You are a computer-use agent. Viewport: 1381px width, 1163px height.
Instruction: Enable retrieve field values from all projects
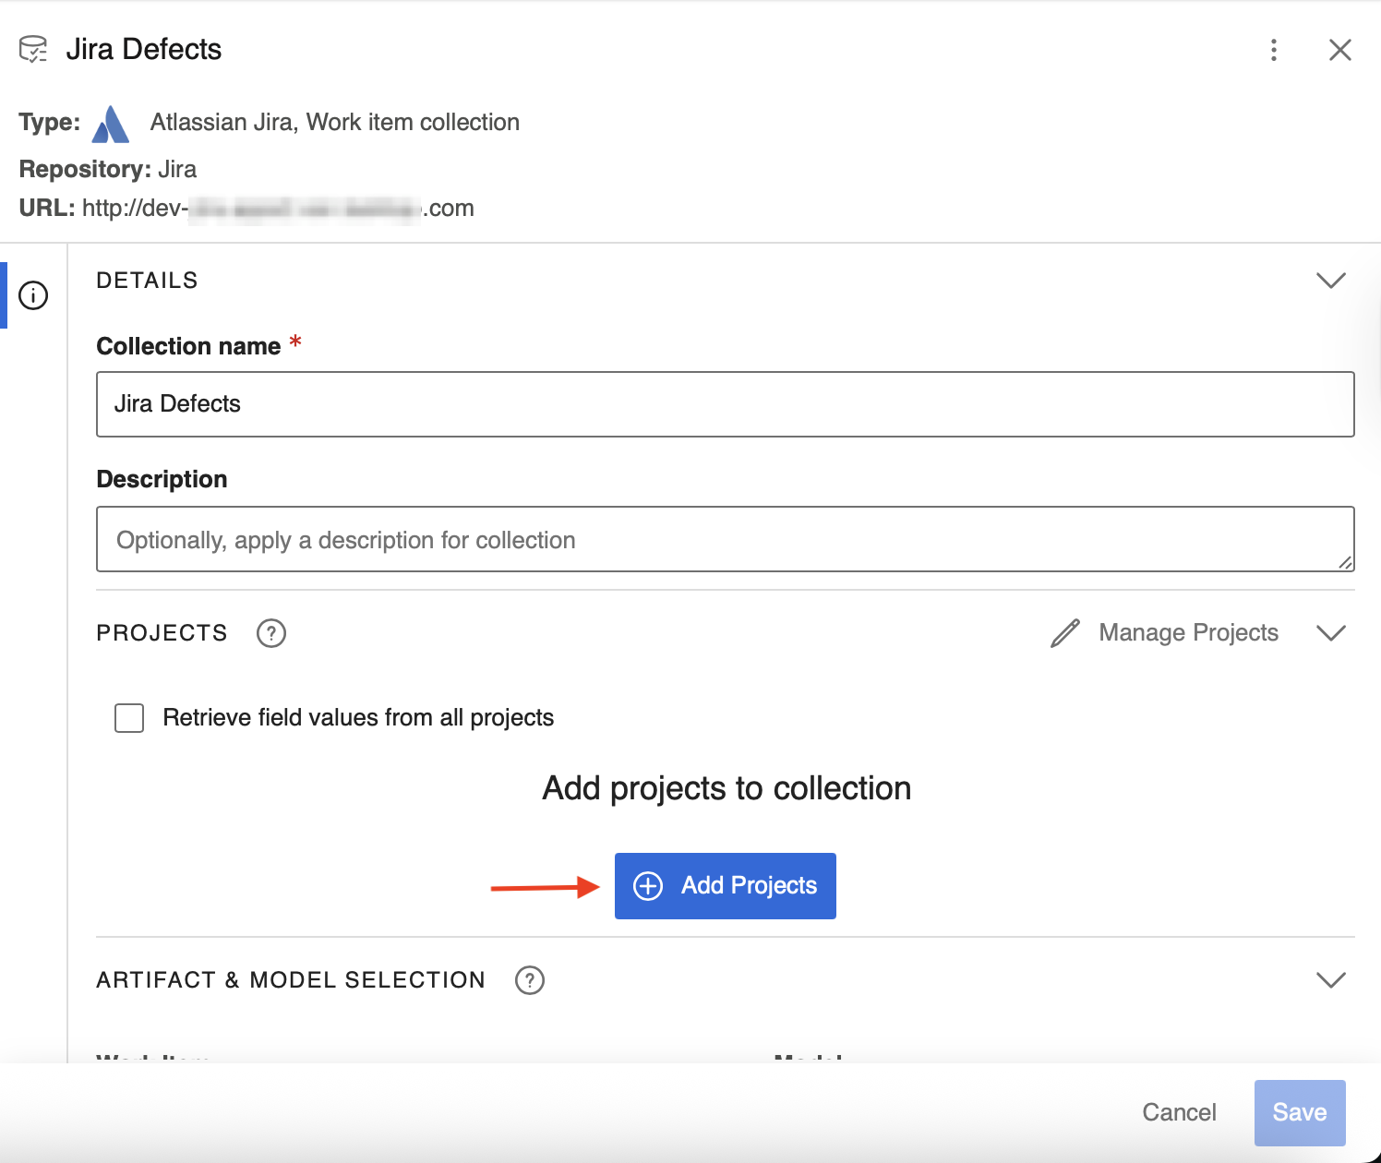(x=128, y=717)
